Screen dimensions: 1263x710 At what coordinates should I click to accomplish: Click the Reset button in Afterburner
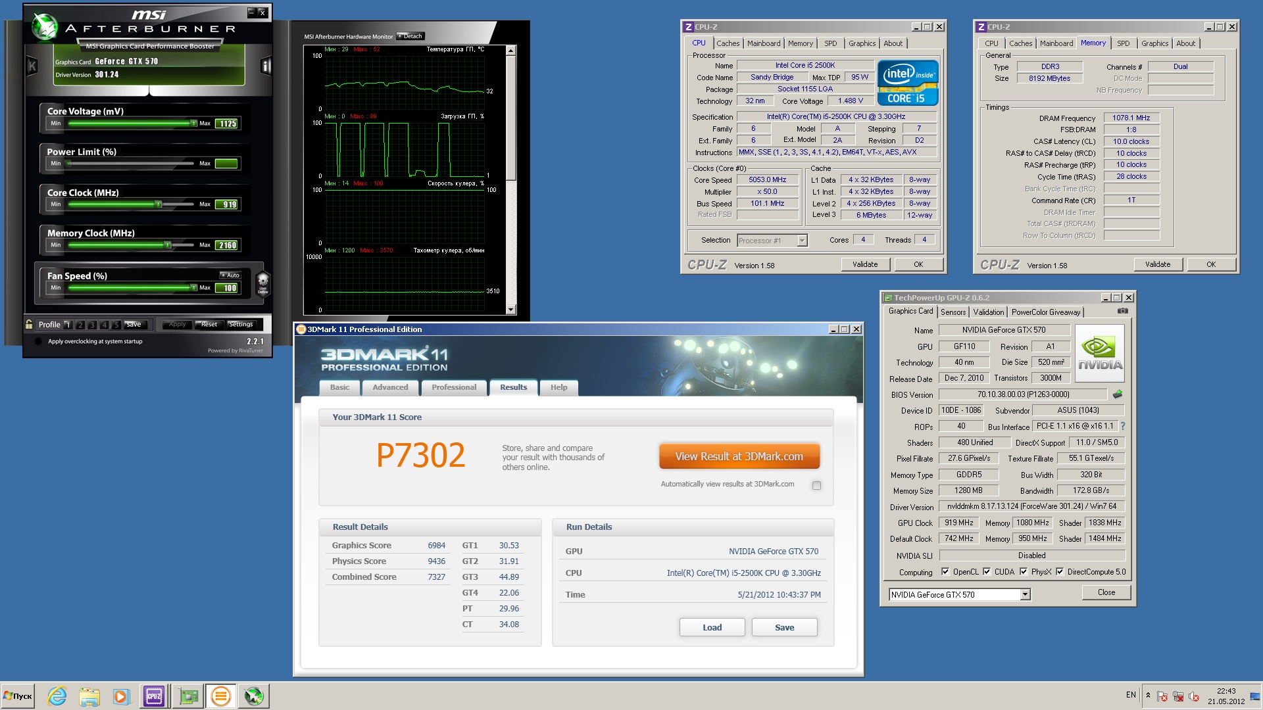pos(209,325)
